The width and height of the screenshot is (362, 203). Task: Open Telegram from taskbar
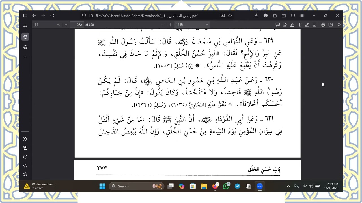click(x=237, y=186)
